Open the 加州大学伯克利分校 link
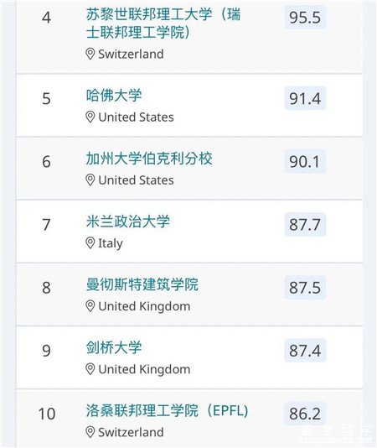The width and height of the screenshot is (377, 448). tap(149, 159)
